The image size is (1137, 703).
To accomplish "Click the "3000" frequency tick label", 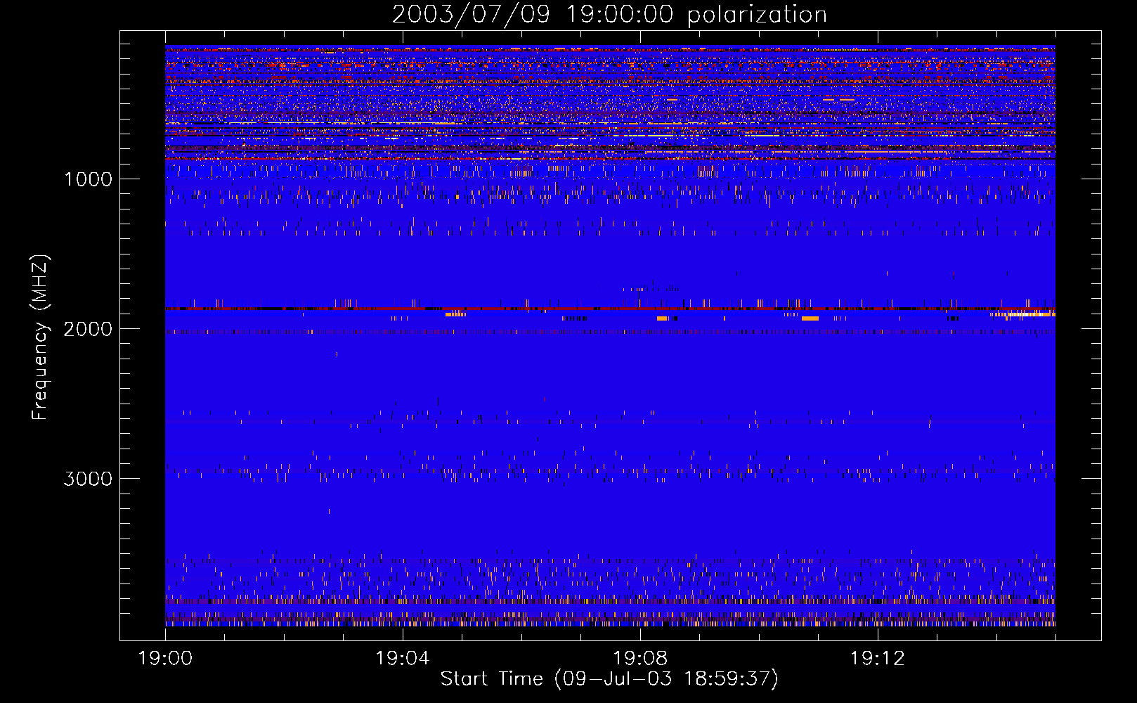I will (88, 479).
